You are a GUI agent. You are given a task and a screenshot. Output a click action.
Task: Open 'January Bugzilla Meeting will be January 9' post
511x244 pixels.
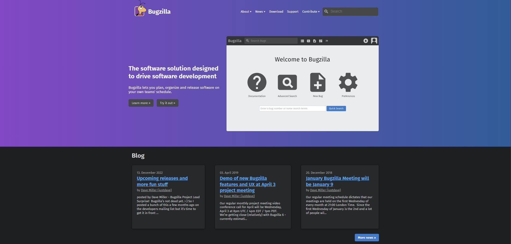[x=337, y=181]
